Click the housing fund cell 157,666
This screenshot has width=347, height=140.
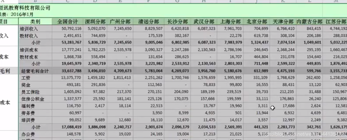pos(204,99)
